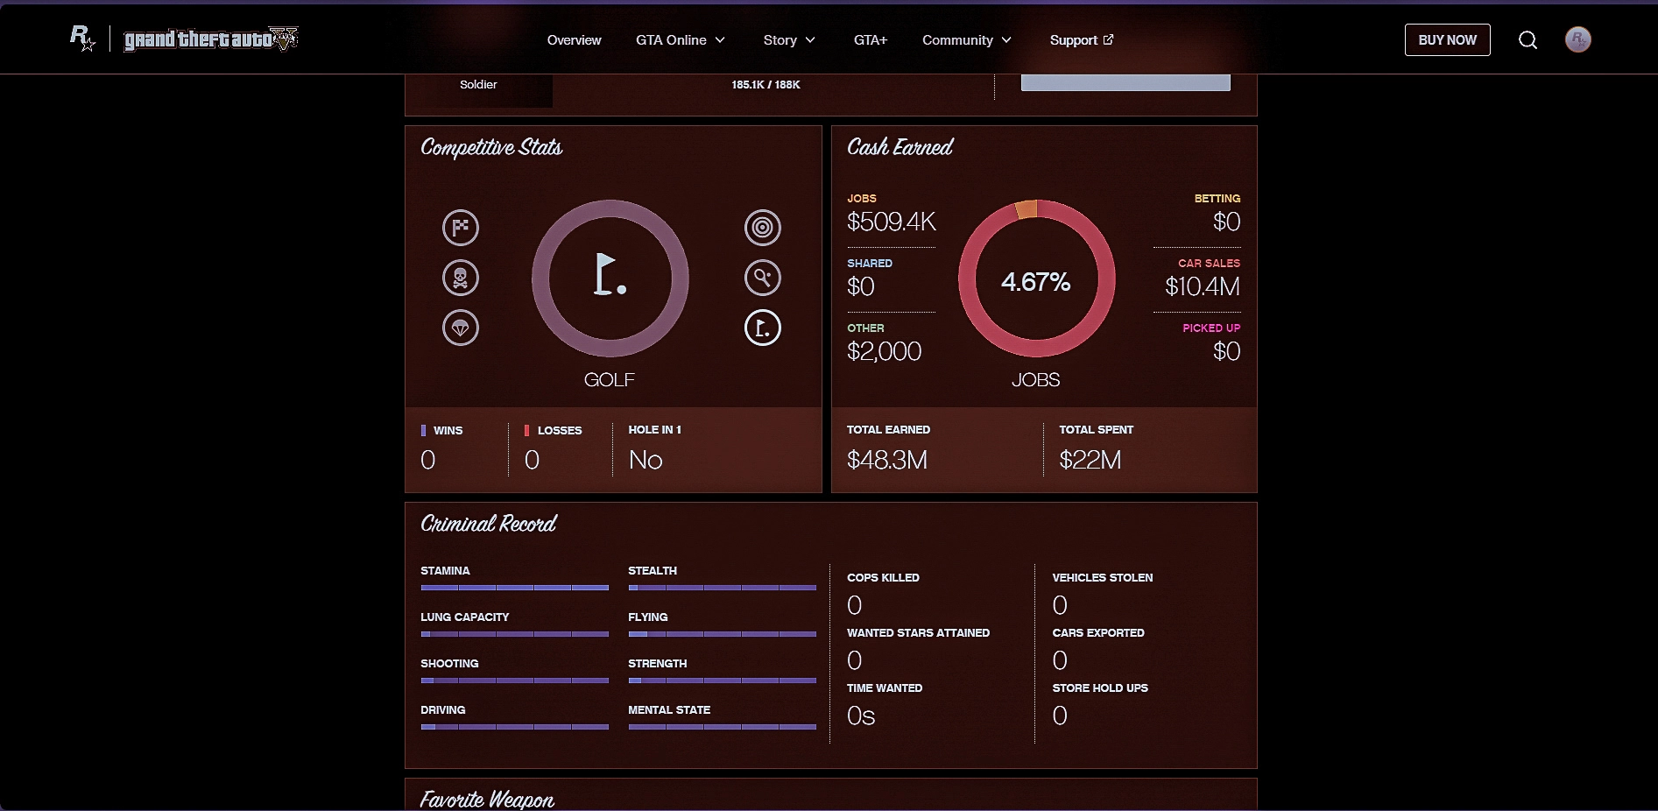The width and height of the screenshot is (1658, 811).
Task: Expand the Story dropdown chevron
Action: [x=810, y=40]
